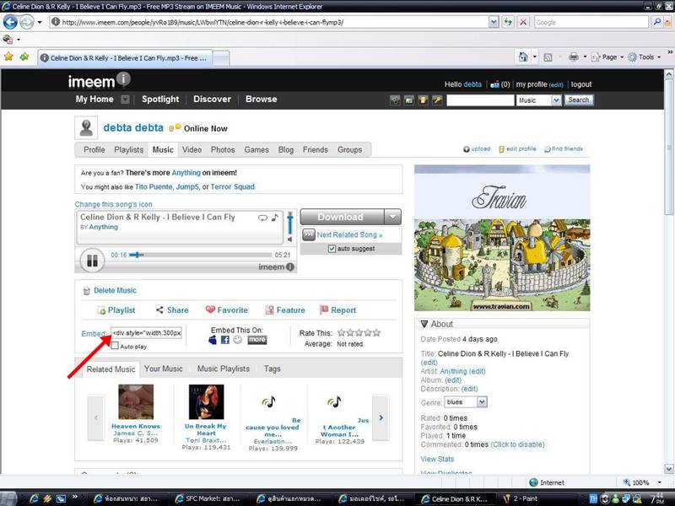Click the Embed code text field
Screen dimensions: 675x506
point(147,333)
